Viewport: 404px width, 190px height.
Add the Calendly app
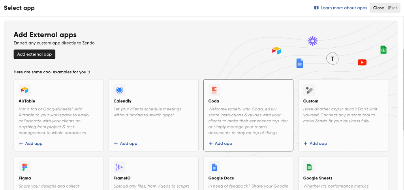click(126, 143)
